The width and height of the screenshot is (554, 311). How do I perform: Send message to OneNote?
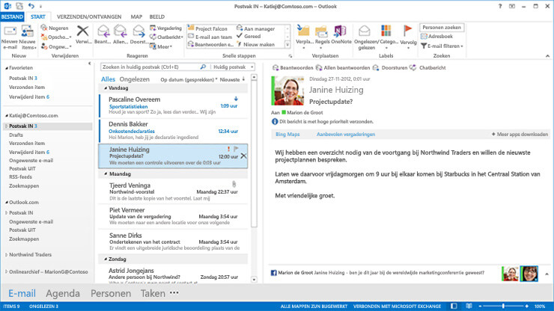pos(340,31)
